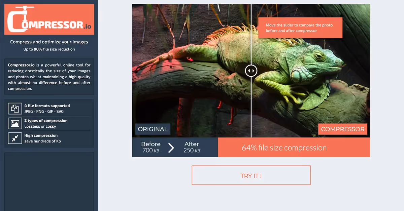The height and width of the screenshot is (211, 404).
Task: Click the high compression arrows icon
Action: click(15, 138)
